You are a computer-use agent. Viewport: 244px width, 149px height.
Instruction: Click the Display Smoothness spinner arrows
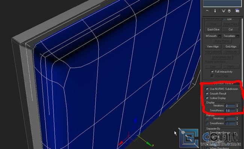pyautogui.click(x=237, y=111)
